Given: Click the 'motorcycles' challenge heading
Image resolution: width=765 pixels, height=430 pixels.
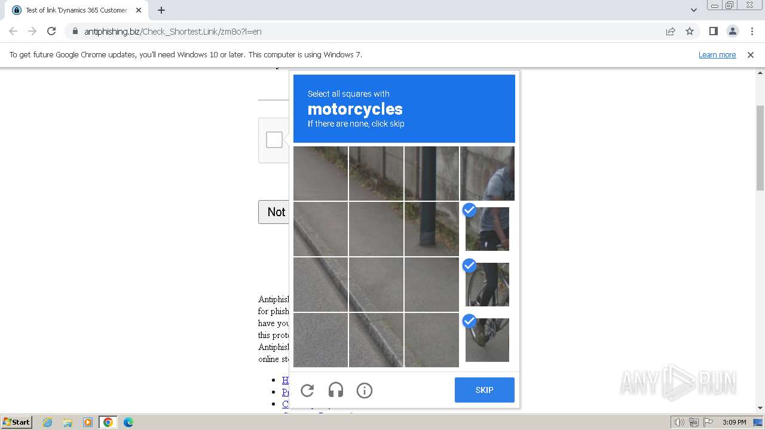Looking at the screenshot, I should (355, 109).
